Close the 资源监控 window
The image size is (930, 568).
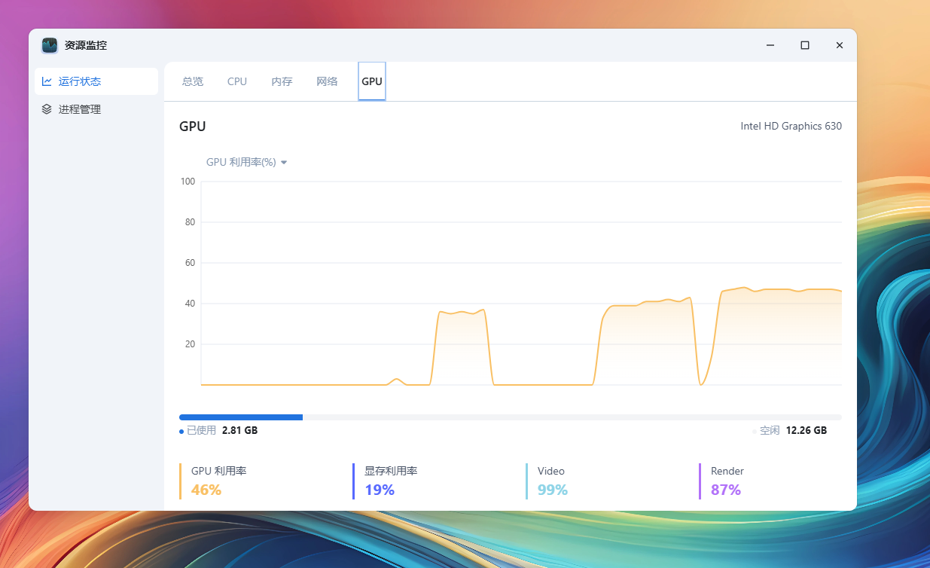click(840, 45)
